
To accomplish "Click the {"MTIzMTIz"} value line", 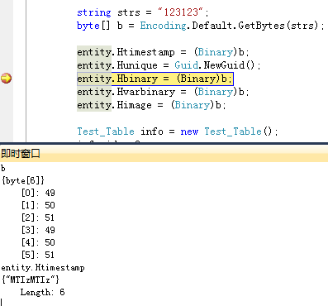I will (31, 280).
